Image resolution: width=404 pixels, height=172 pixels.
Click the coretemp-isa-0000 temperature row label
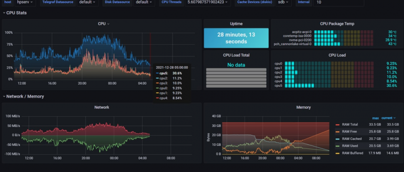tap(297, 36)
